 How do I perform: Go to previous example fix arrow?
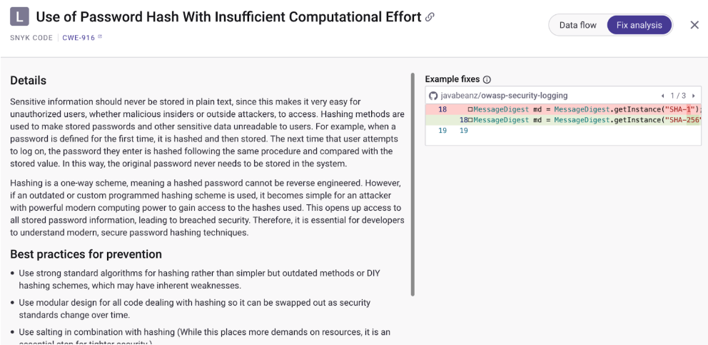[662, 96]
